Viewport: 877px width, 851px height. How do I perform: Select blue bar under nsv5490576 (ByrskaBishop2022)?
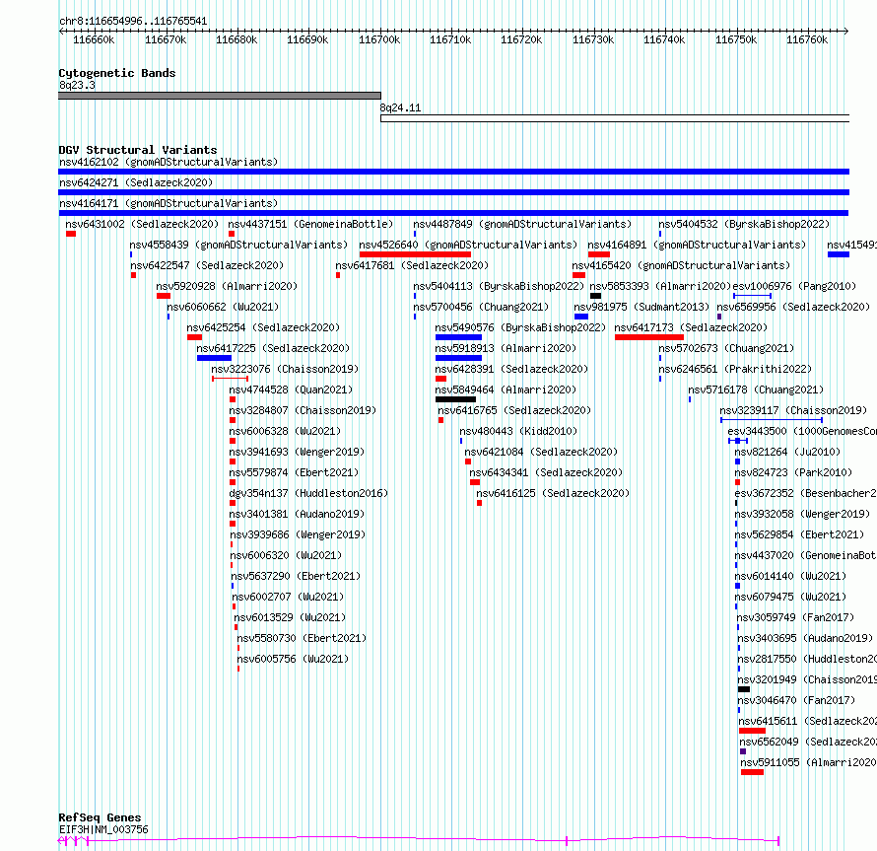click(x=458, y=337)
